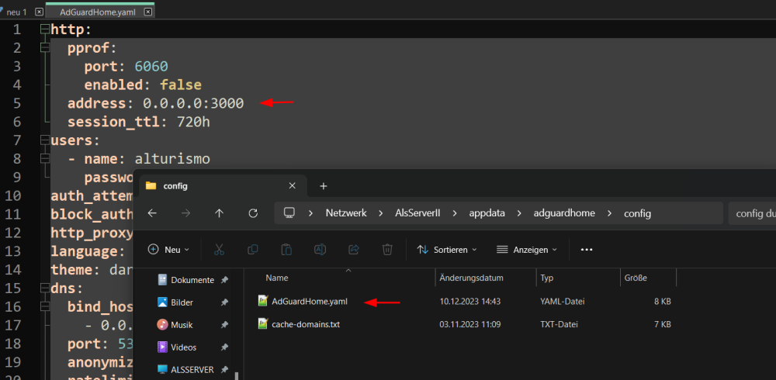
Task: Click the AdGuardHome.yaml file icon
Action: pos(263,301)
